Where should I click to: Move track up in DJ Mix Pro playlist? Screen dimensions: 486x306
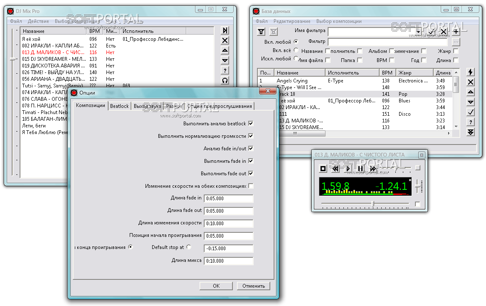pos(225,50)
